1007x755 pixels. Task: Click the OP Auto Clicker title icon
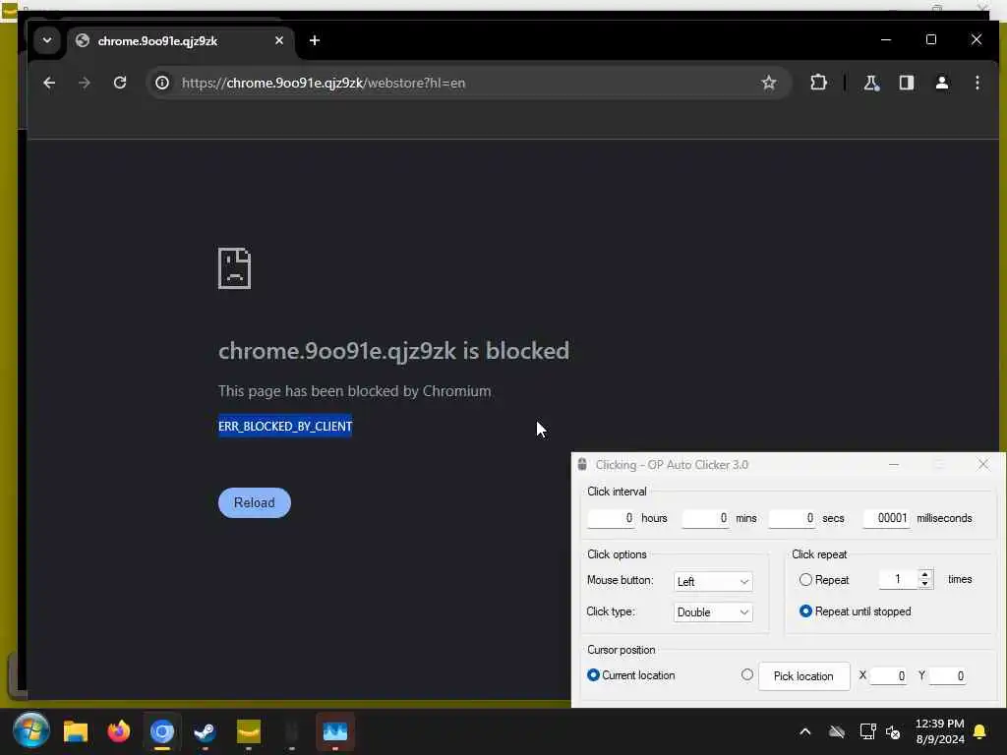[582, 465]
